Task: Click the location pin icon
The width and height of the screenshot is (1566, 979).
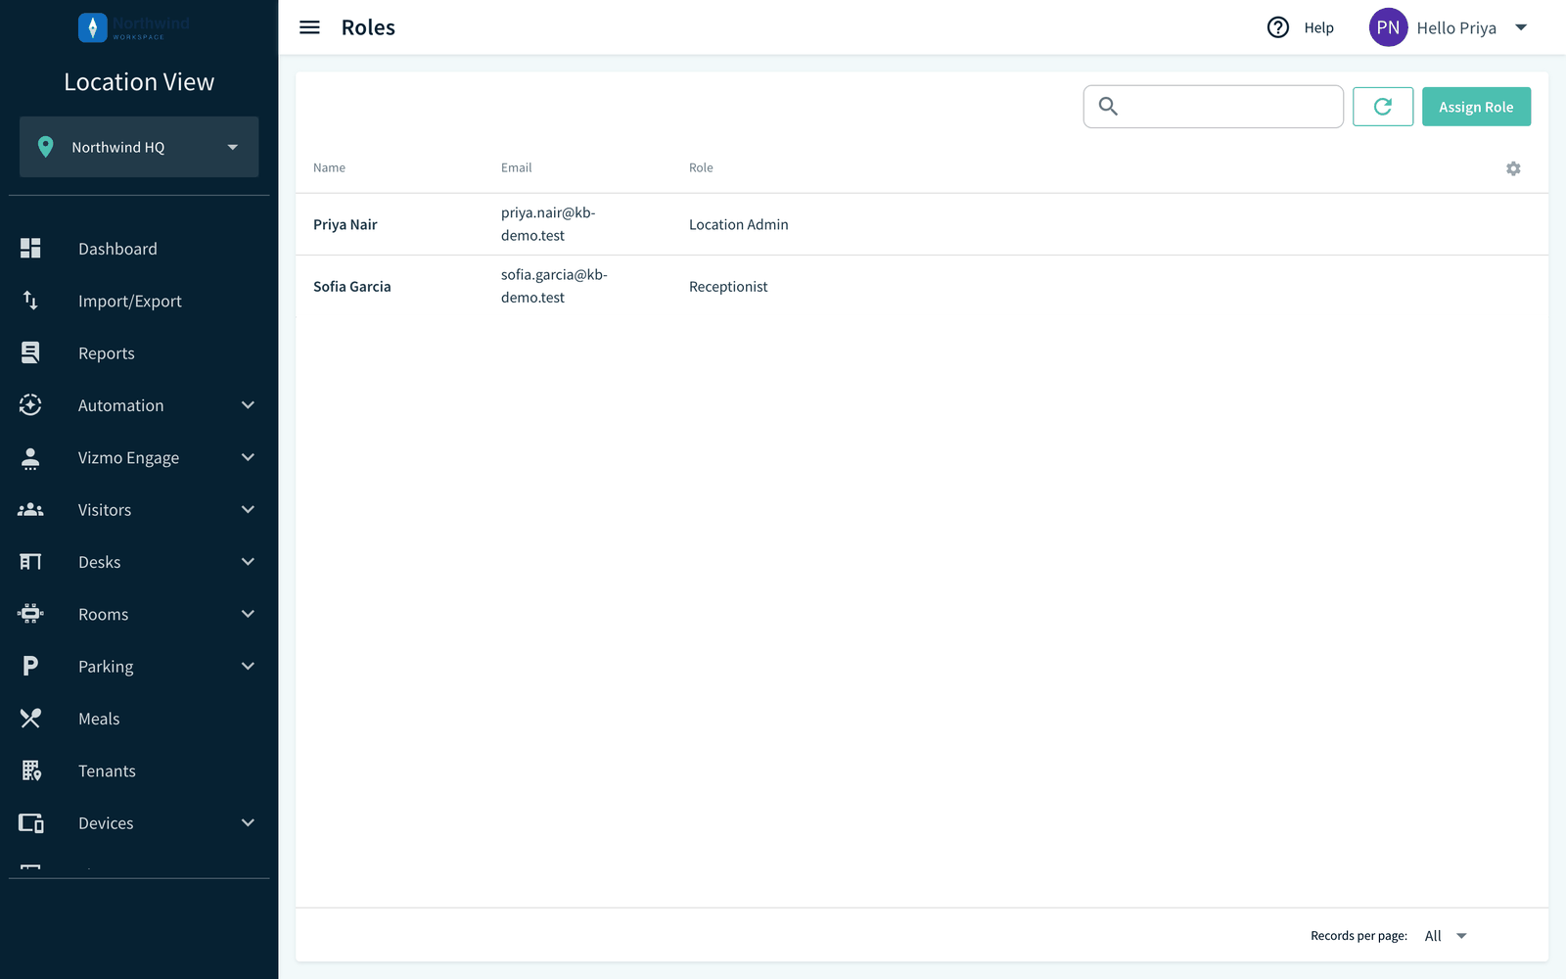Action: pos(45,147)
